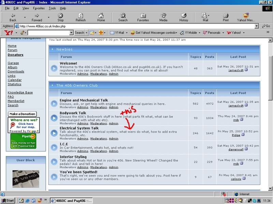273x204 pixels.
Task: Open the Donators navigation link
Action: [x=15, y=55]
